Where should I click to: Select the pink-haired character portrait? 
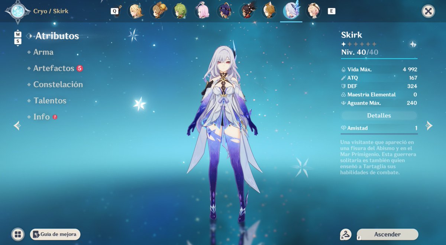(x=202, y=11)
